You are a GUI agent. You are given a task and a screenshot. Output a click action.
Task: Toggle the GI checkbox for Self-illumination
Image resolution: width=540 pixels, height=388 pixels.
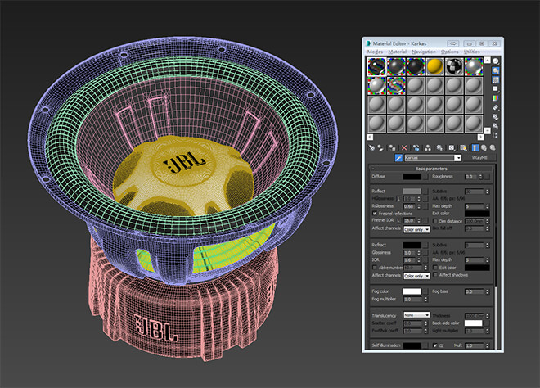[x=435, y=345]
